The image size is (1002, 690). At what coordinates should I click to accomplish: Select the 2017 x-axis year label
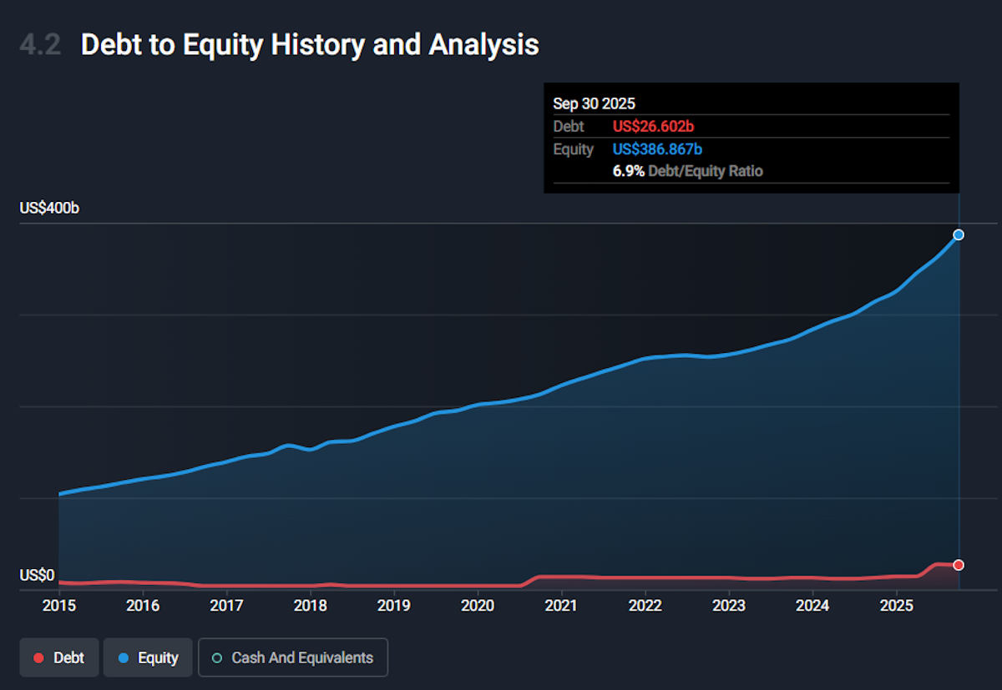tap(227, 604)
